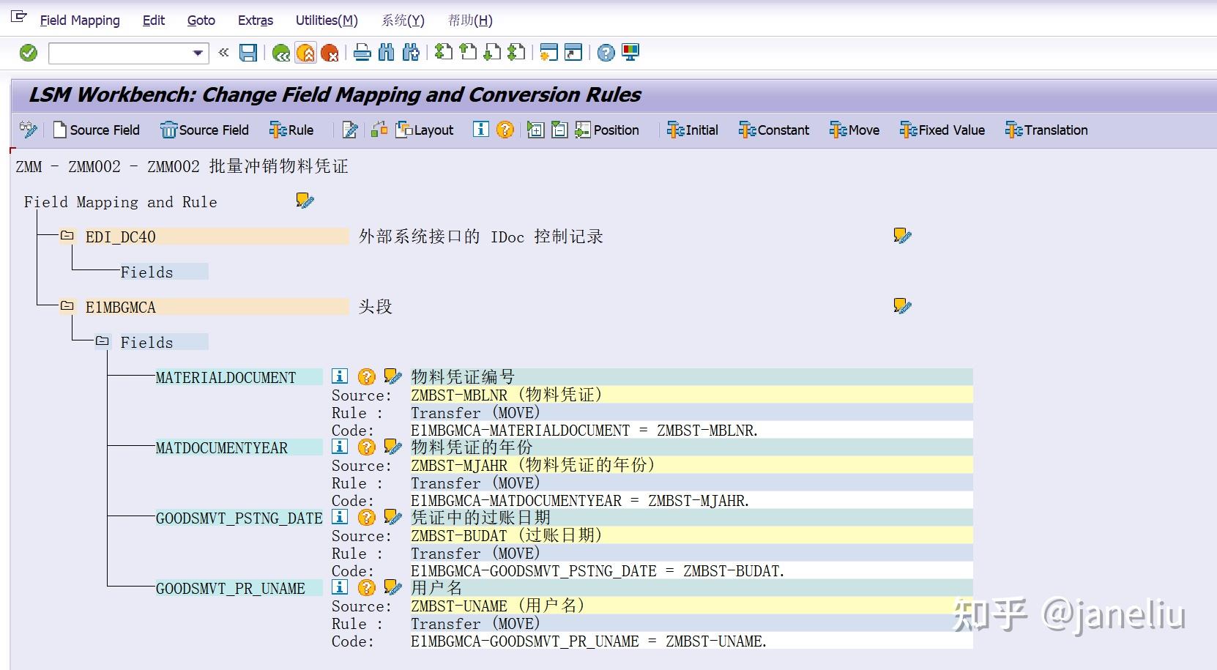The image size is (1217, 670).
Task: Click the note icon beside Field Mapping and Rule
Action: tap(305, 201)
